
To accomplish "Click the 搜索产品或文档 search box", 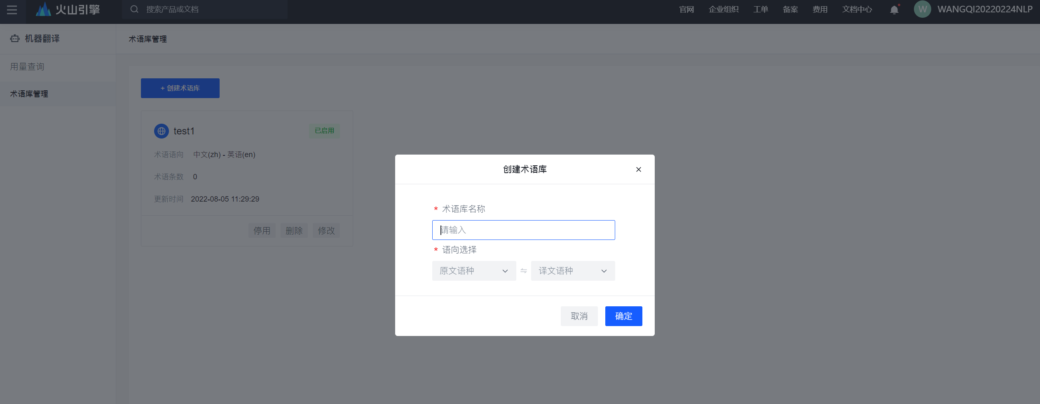I will pyautogui.click(x=205, y=9).
